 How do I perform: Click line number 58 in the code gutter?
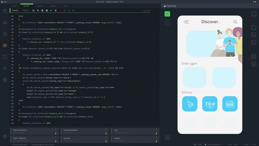13,123
